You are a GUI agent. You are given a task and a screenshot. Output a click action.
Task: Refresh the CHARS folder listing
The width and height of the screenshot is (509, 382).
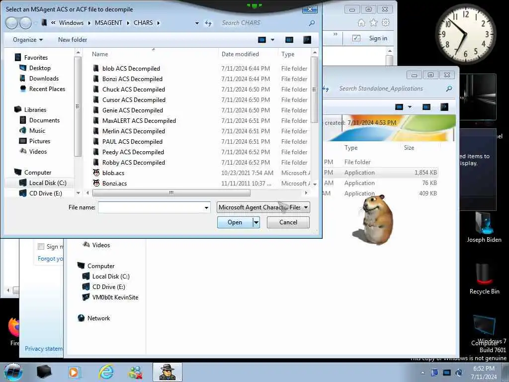[208, 23]
